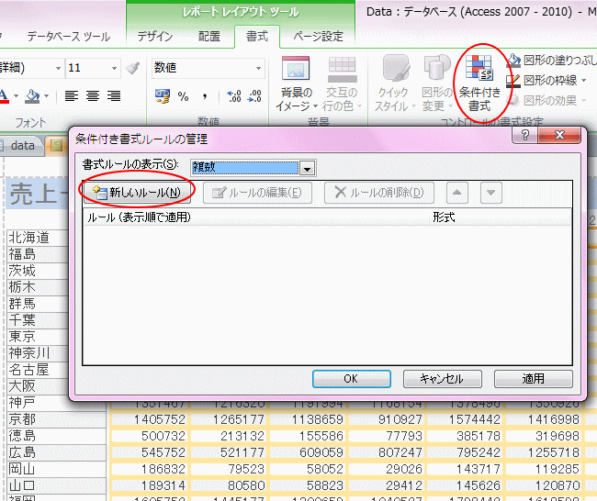597x501 pixels.
Task: Click the Format Painter brush icon
Action: coord(132,68)
